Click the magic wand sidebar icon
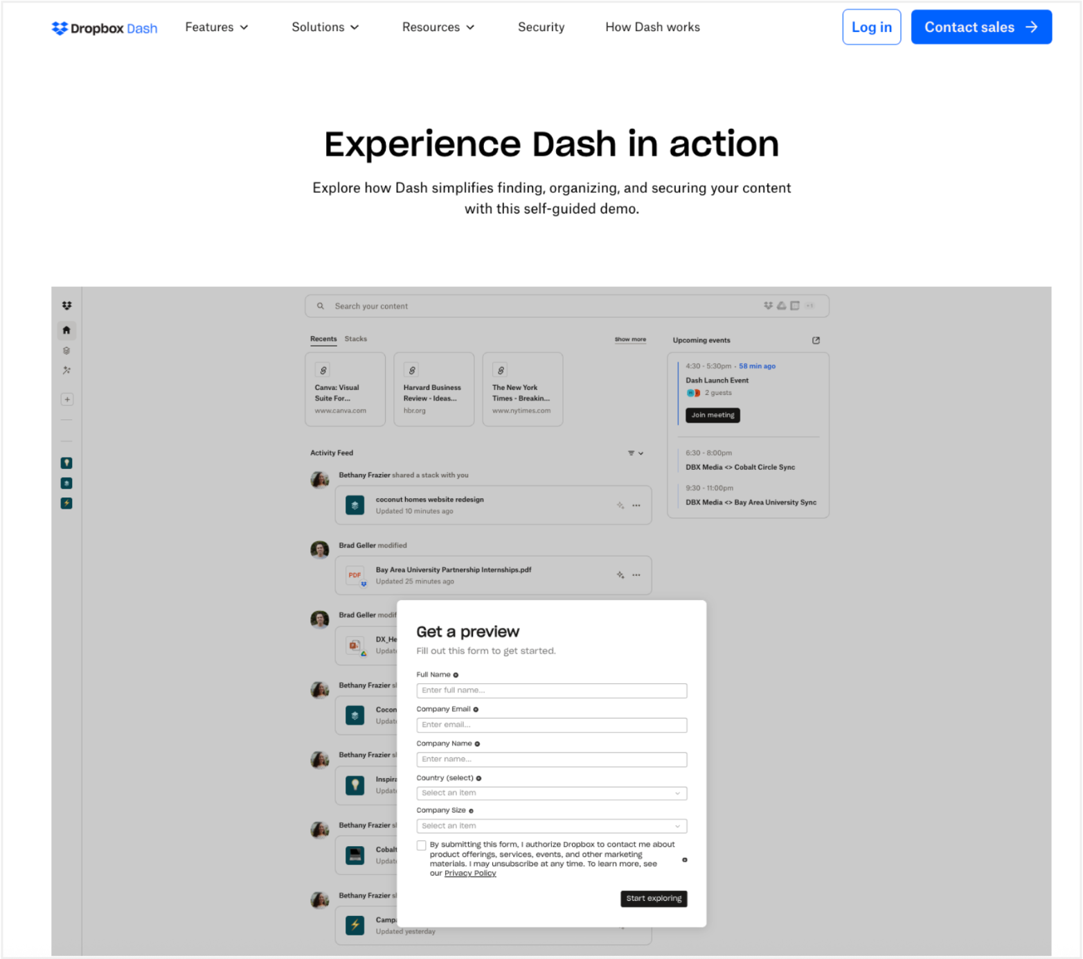 [x=66, y=371]
